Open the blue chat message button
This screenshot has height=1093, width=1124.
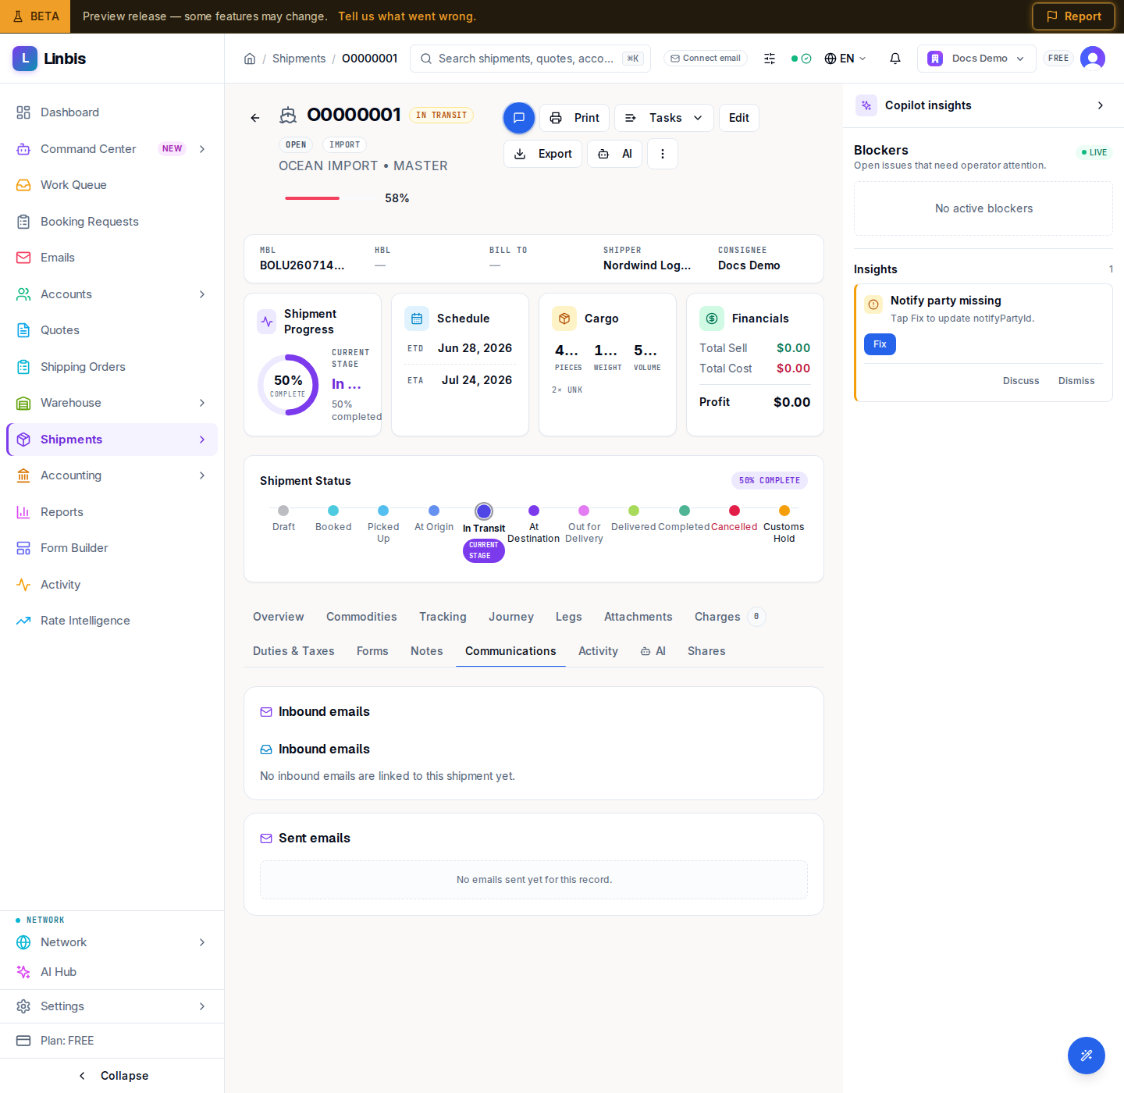click(519, 118)
